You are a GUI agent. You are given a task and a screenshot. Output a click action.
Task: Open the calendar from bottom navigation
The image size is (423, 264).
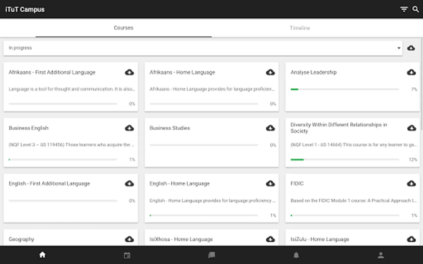tap(127, 255)
